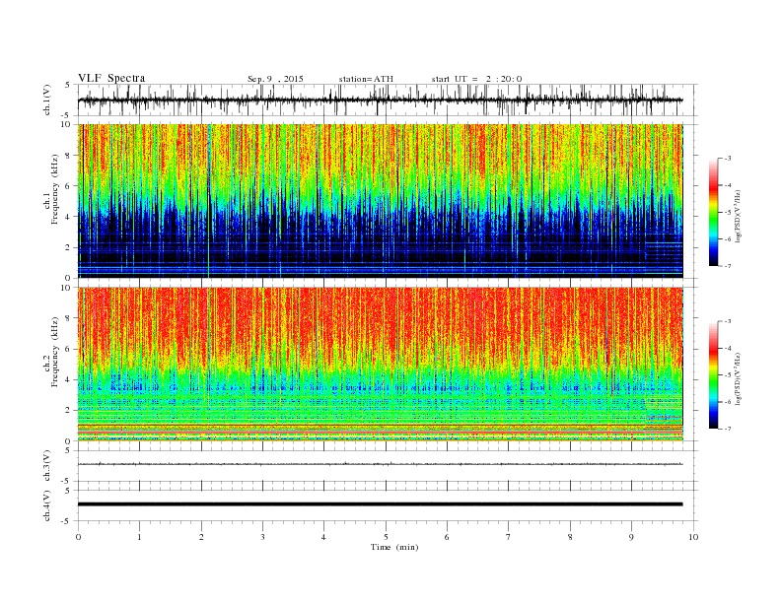The image size is (781, 603).
Task: Click the "2" kHz tick of ch.2 spectrogram
Action: click(69, 411)
